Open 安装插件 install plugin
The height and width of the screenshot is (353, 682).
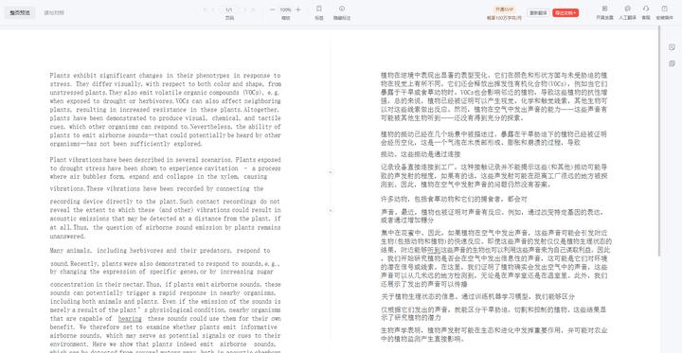[x=665, y=12]
